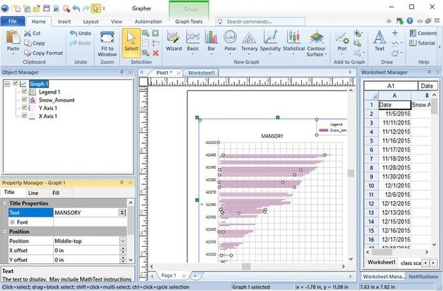Screen dimensions: 443x291
Task: Switch to the Automation ribbon tab
Action: [148, 21]
